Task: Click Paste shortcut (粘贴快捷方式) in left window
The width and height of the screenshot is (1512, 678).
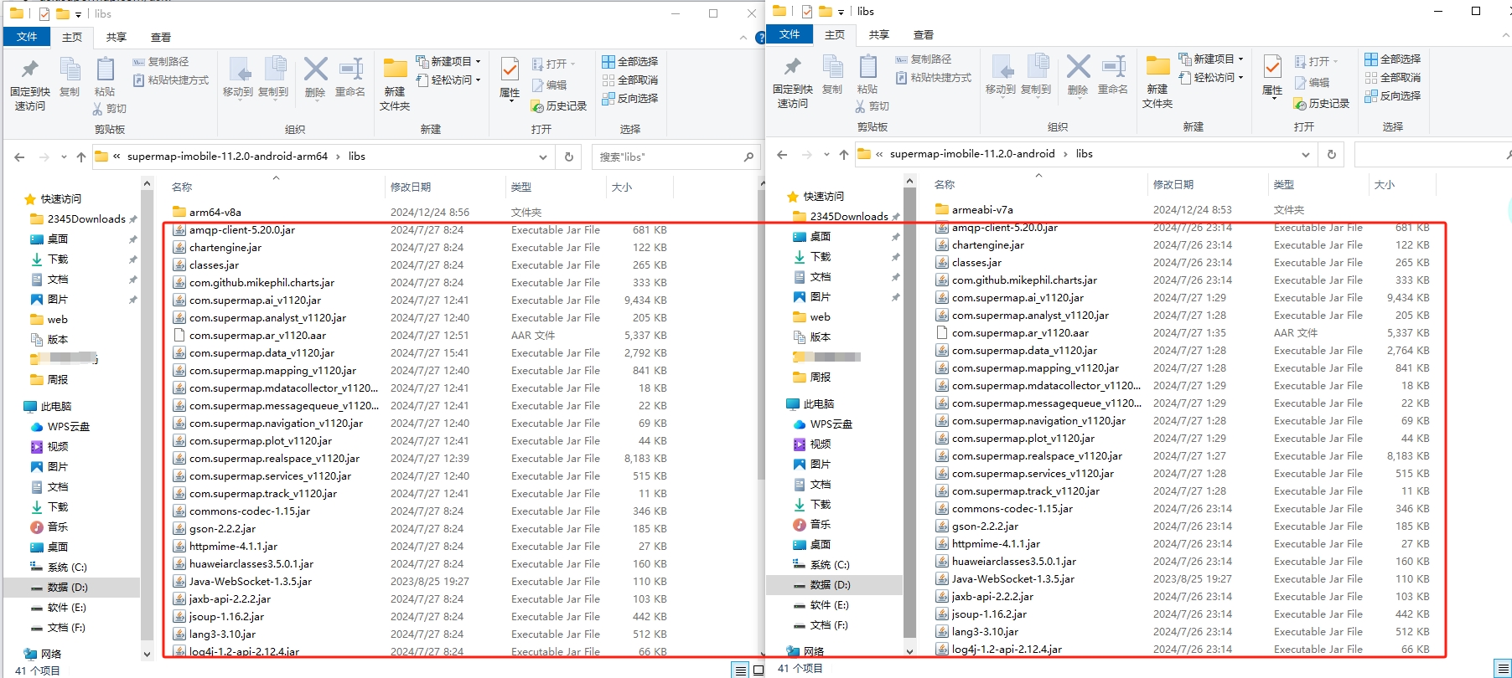Action: click(x=171, y=80)
